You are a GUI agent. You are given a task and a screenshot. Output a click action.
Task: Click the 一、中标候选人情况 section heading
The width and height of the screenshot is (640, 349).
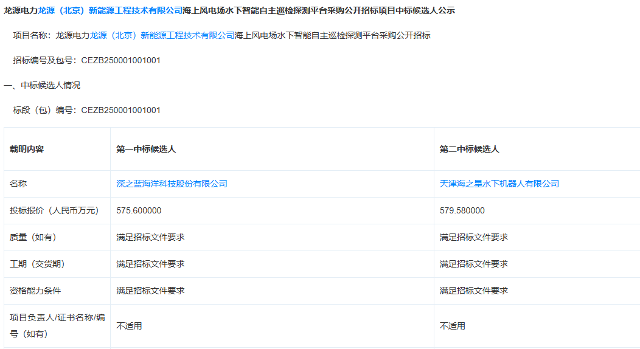[x=42, y=85]
